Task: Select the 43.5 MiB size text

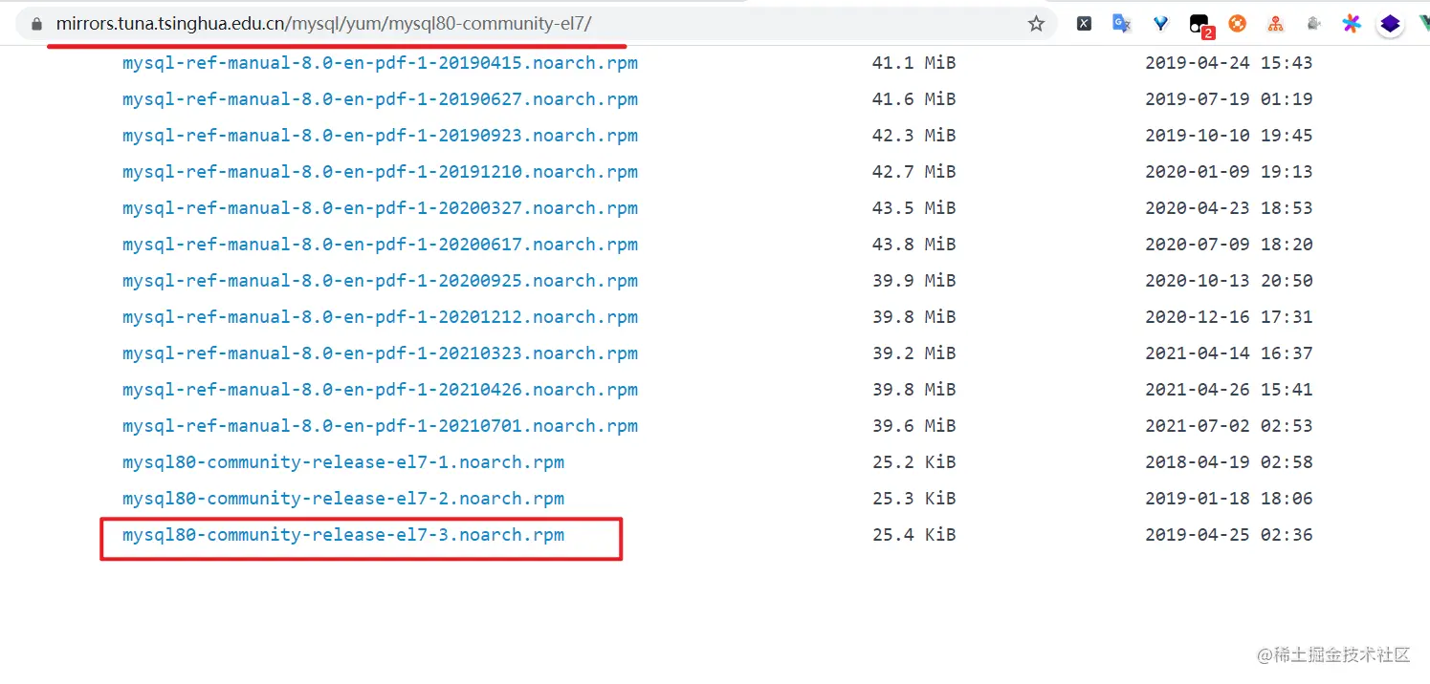Action: pos(913,208)
